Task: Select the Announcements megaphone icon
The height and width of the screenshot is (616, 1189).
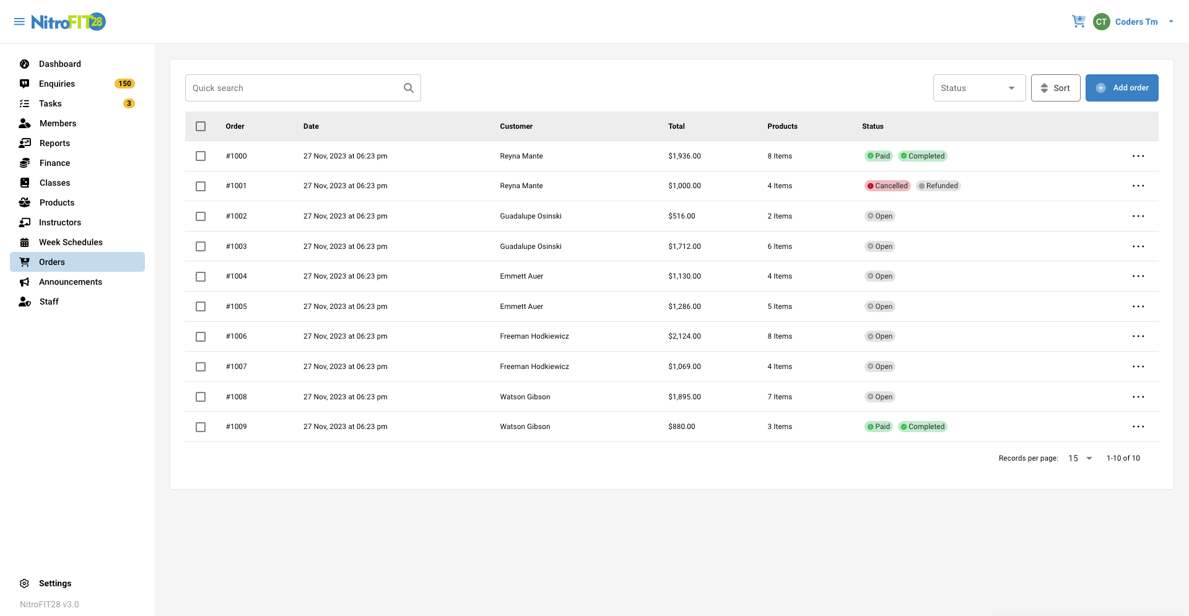Action: click(24, 282)
